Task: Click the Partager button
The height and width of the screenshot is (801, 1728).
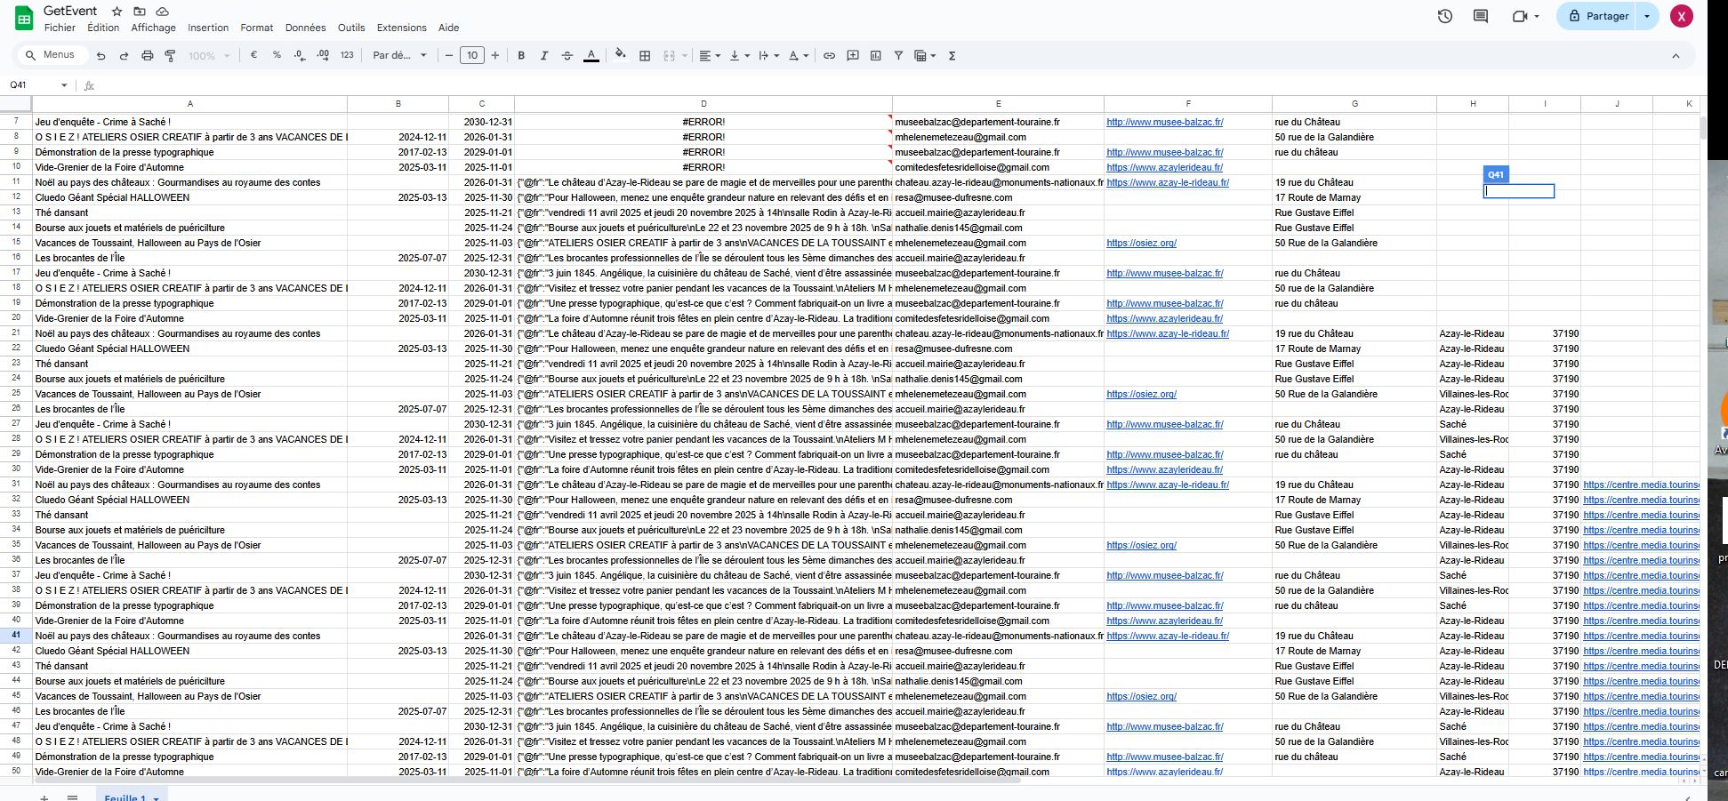Action: pos(1597,16)
